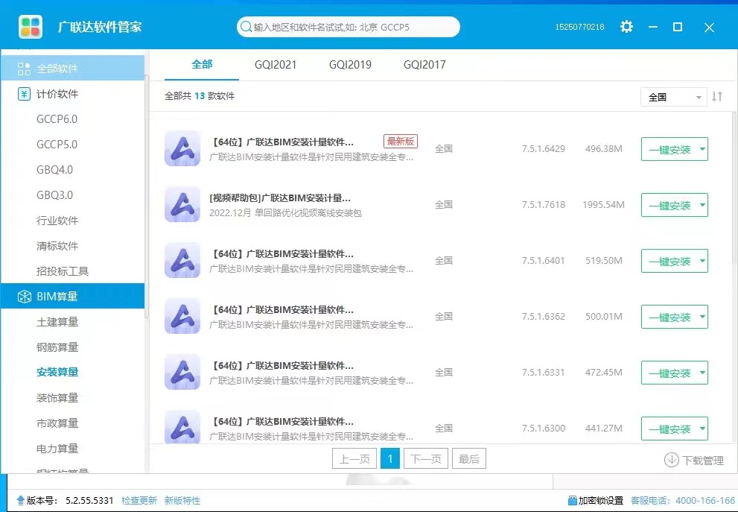Click the version number upload icon
The height and width of the screenshot is (512, 738).
click(20, 500)
